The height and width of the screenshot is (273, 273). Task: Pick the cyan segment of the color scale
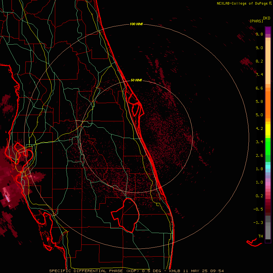(x=268, y=167)
